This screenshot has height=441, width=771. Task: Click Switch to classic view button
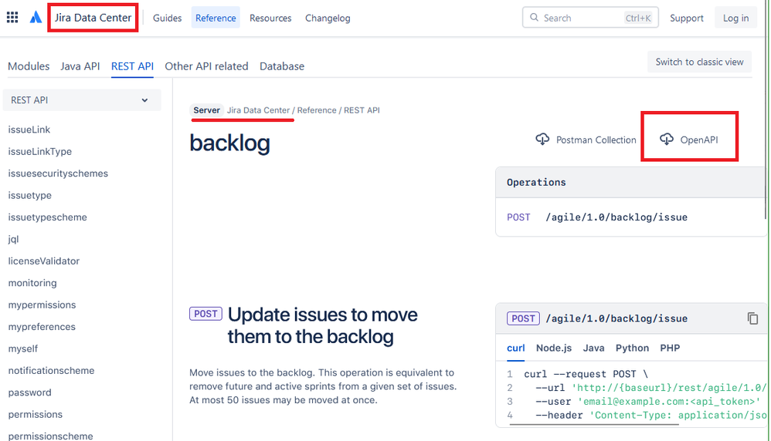(699, 62)
